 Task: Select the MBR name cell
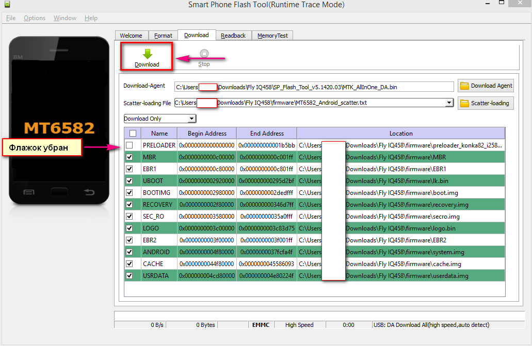159,157
